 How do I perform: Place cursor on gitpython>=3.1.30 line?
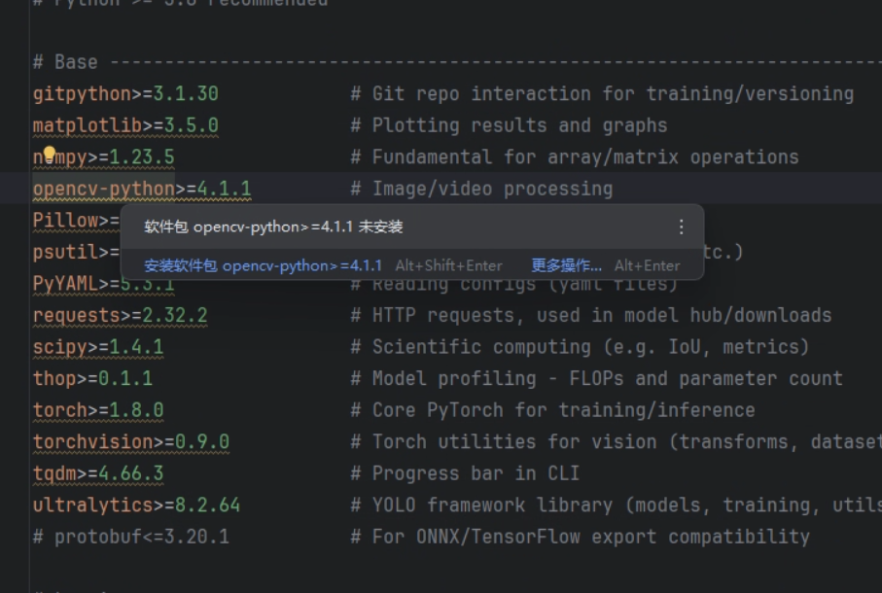pyautogui.click(x=125, y=94)
